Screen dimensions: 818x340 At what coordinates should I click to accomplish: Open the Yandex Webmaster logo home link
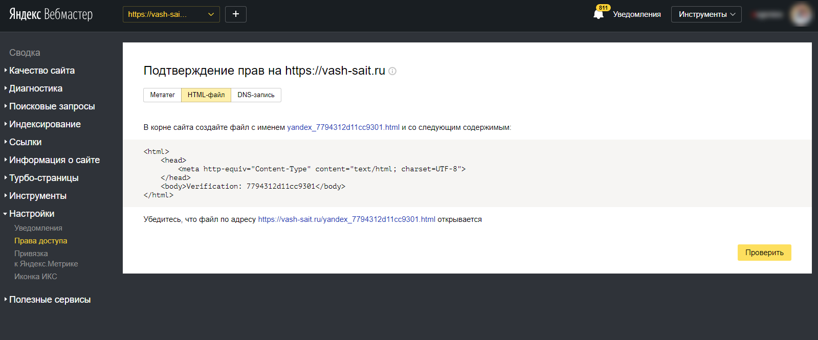tap(51, 14)
